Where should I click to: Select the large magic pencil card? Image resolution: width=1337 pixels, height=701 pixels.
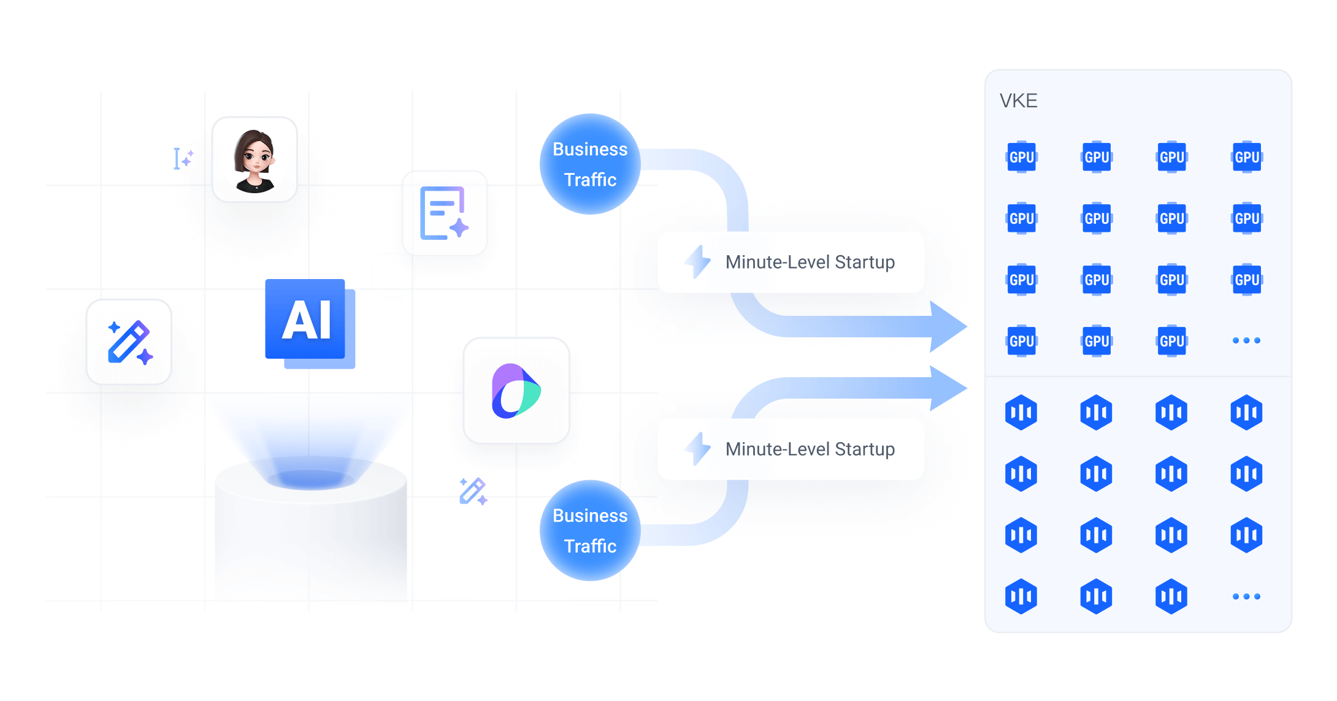point(129,342)
